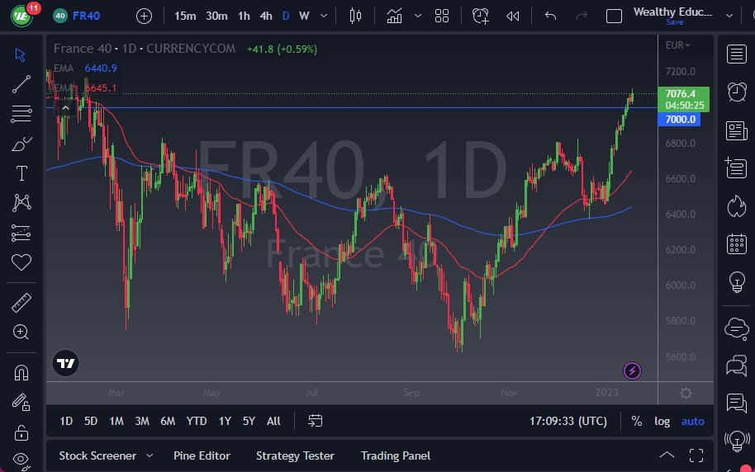This screenshot has width=755, height=472.
Task: Set the date range to 5D
Action: click(91, 421)
